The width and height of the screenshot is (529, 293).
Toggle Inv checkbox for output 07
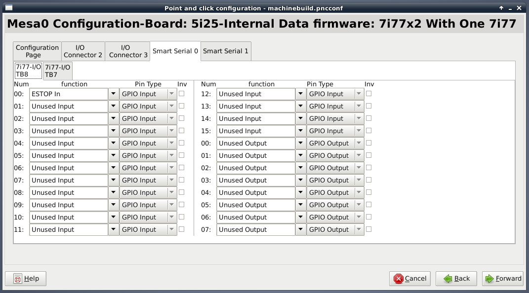point(369,229)
